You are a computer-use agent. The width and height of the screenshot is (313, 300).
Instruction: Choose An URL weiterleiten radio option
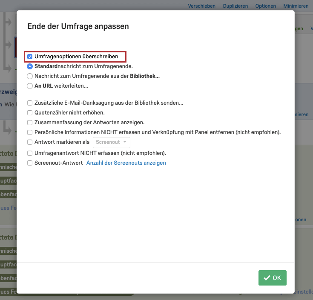(30, 86)
